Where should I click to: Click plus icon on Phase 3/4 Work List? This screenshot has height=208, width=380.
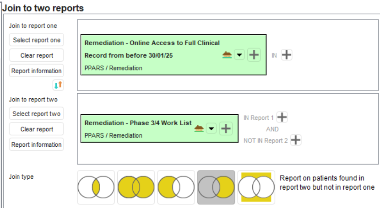pyautogui.click(x=226, y=128)
